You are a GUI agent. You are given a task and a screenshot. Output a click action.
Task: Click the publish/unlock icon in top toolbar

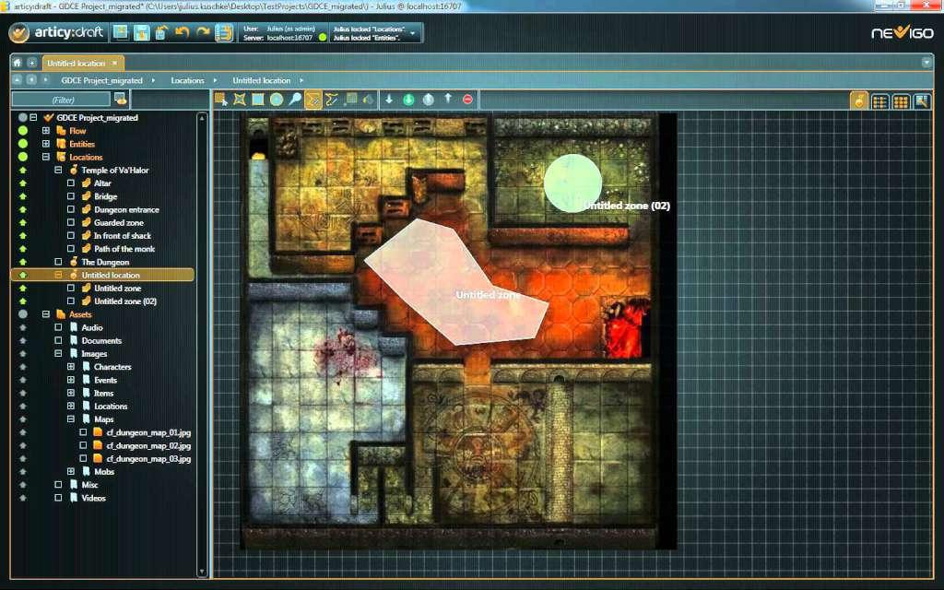point(161,32)
